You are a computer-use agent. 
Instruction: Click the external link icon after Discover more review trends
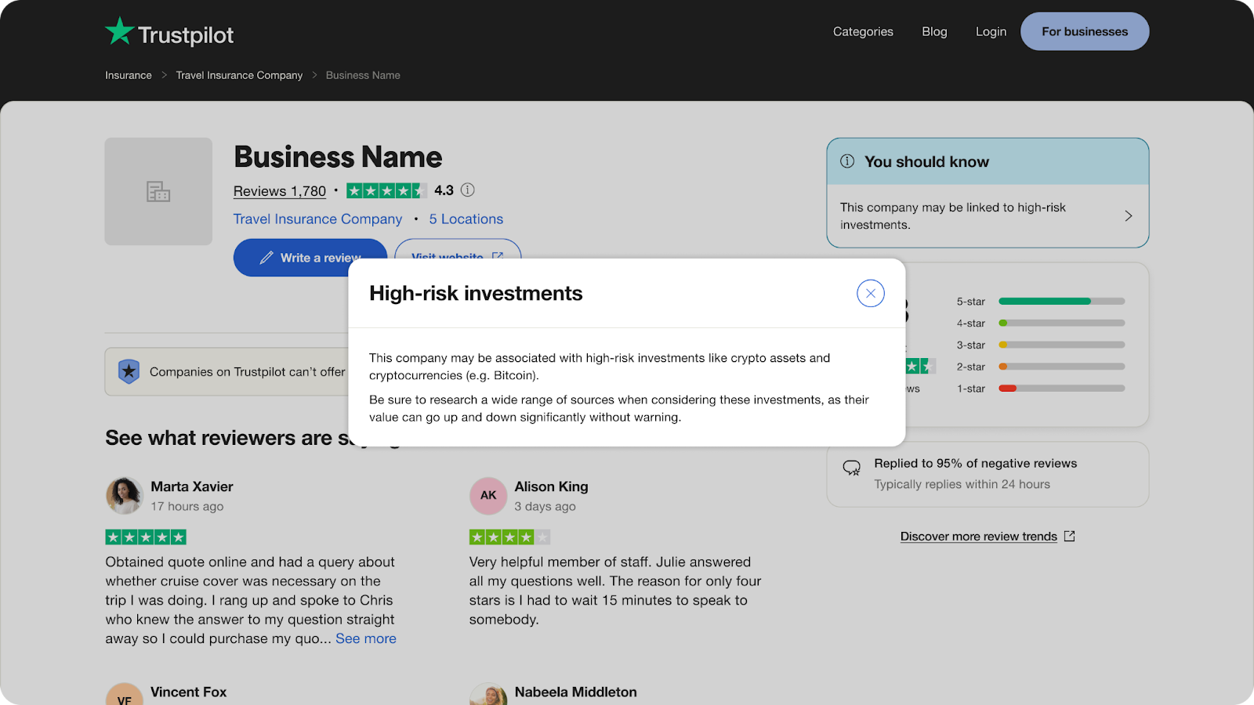(1069, 536)
